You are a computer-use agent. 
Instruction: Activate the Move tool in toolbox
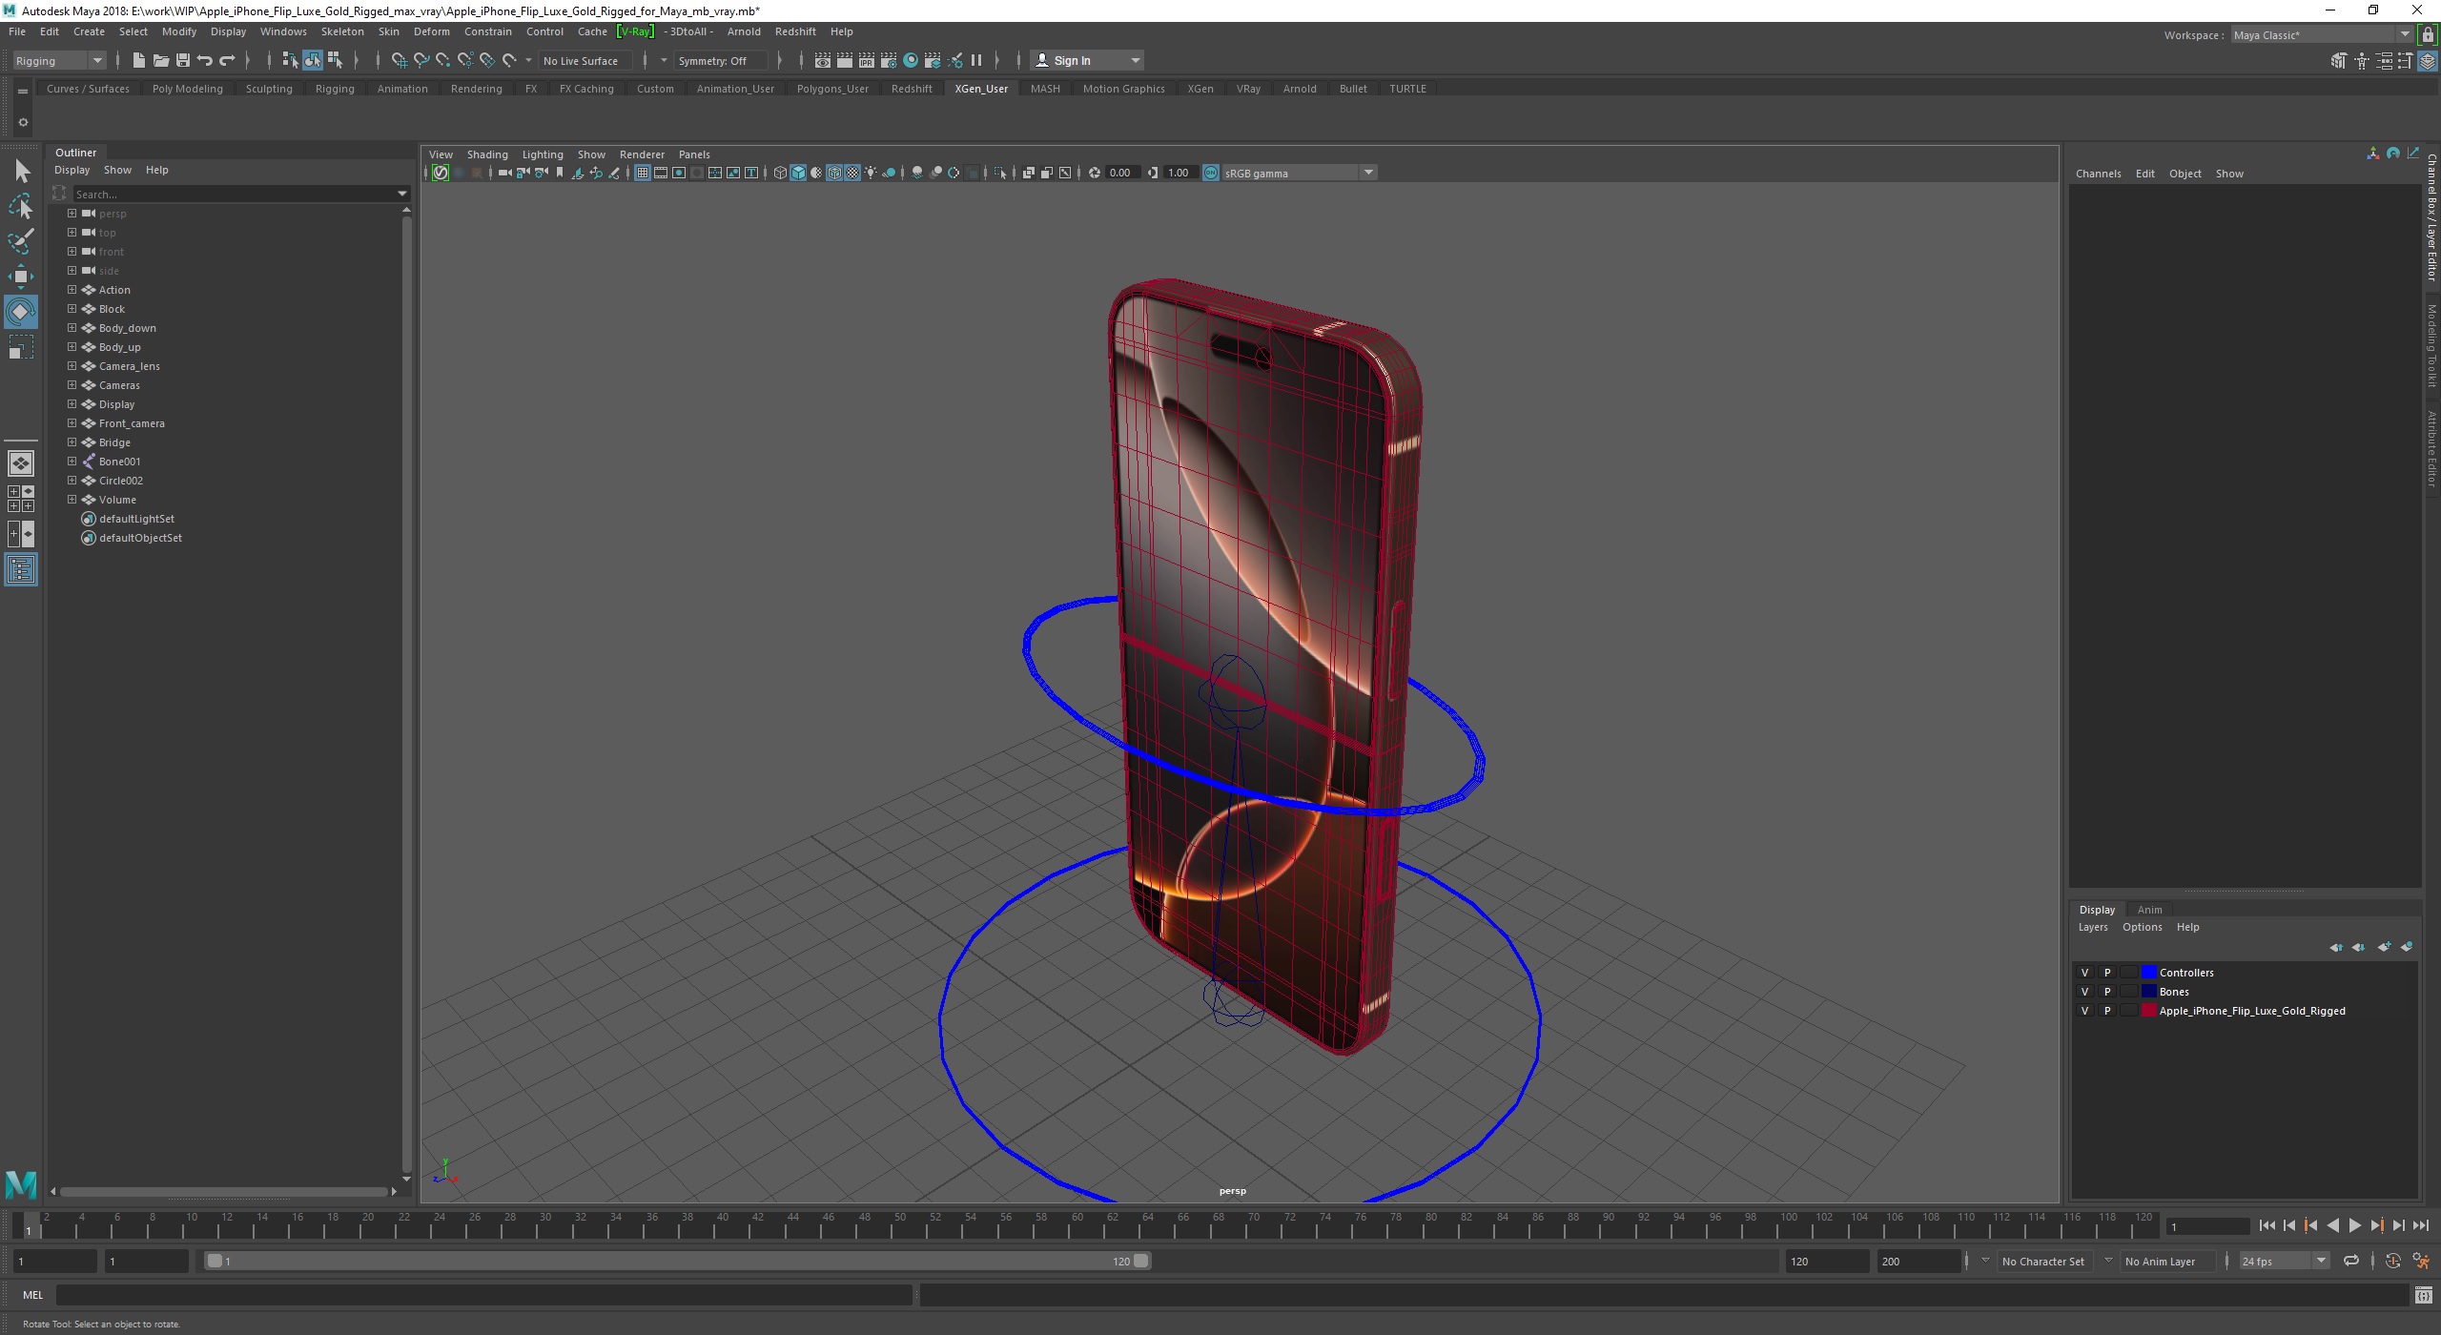pyautogui.click(x=21, y=277)
